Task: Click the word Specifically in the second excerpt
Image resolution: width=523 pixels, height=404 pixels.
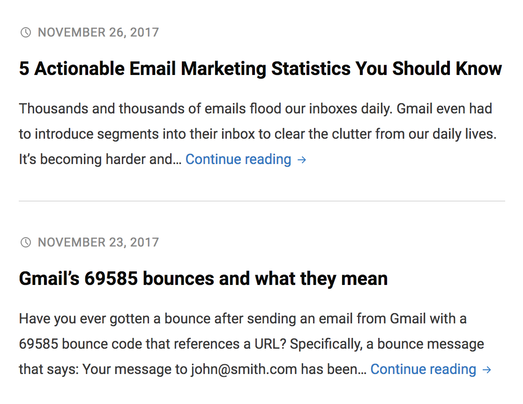Action: [326, 344]
